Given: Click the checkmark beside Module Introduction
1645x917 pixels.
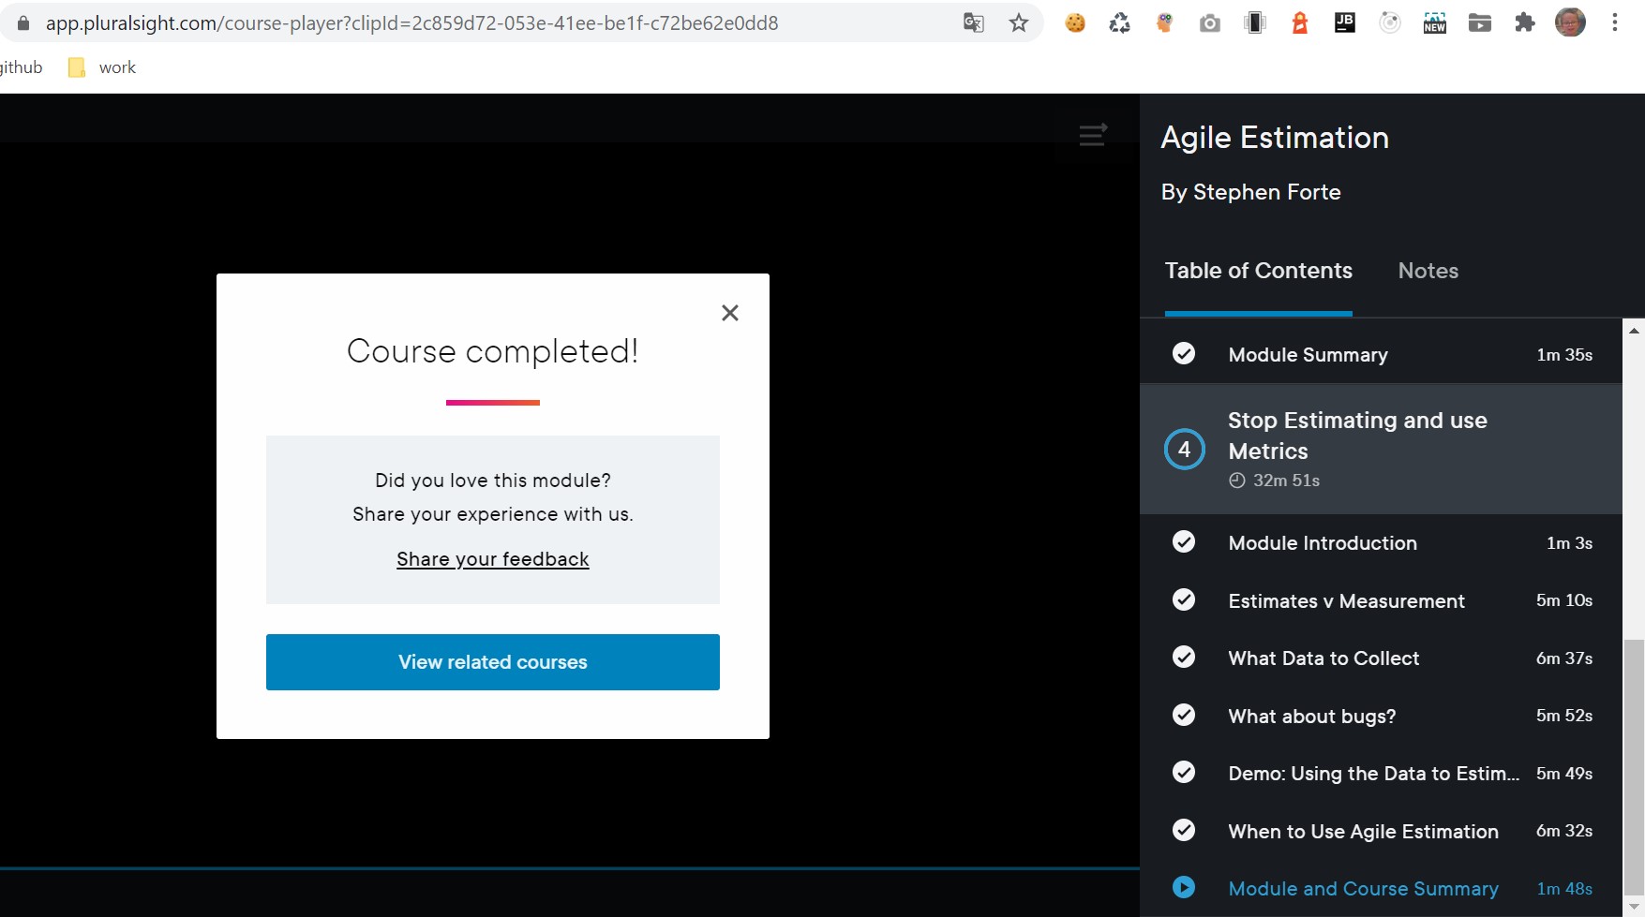Looking at the screenshot, I should [x=1184, y=541].
